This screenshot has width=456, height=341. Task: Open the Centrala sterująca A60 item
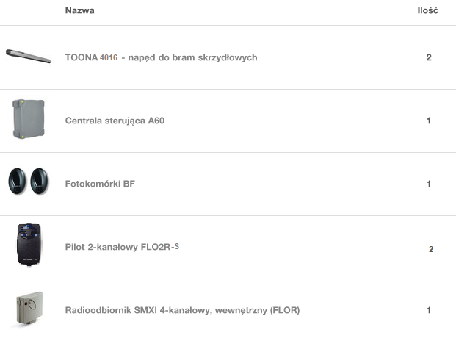tap(115, 121)
